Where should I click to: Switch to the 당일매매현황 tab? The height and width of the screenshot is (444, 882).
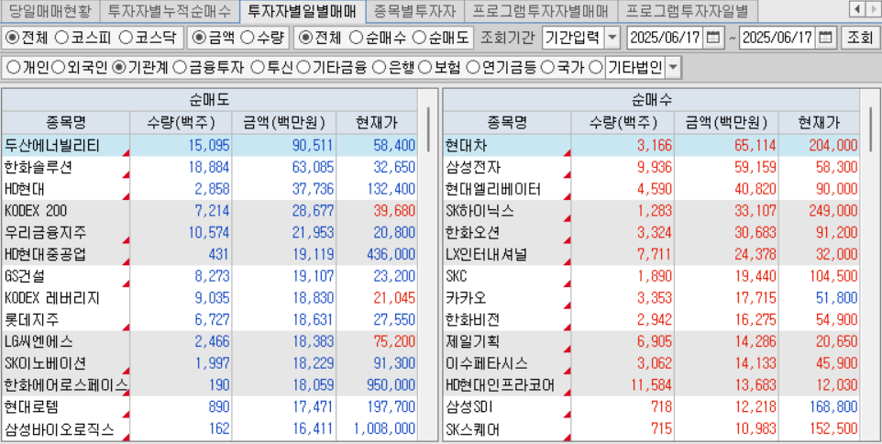tap(50, 9)
